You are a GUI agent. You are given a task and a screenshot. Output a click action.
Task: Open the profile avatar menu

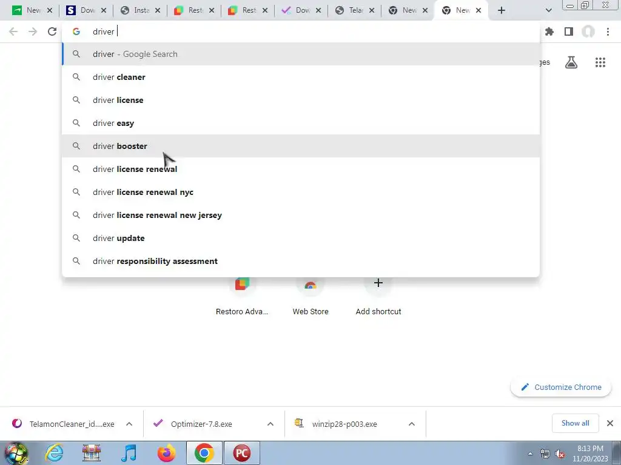click(588, 31)
